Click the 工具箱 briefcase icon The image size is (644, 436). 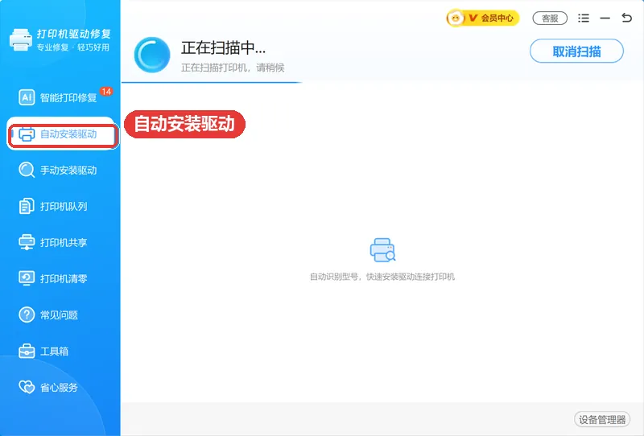point(27,351)
